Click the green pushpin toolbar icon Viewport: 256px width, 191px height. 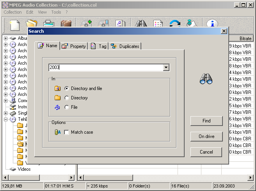coord(192,23)
